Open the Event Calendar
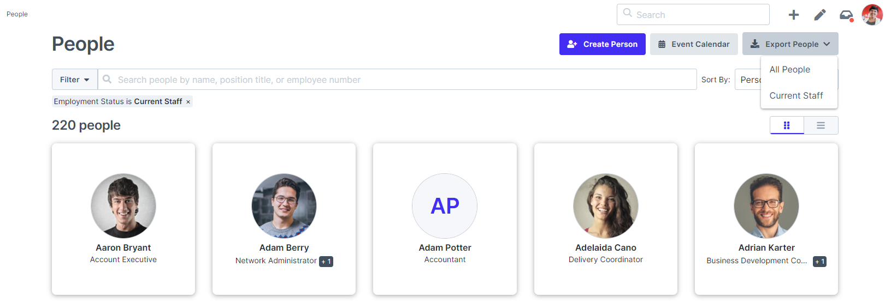The image size is (891, 303). coord(693,44)
